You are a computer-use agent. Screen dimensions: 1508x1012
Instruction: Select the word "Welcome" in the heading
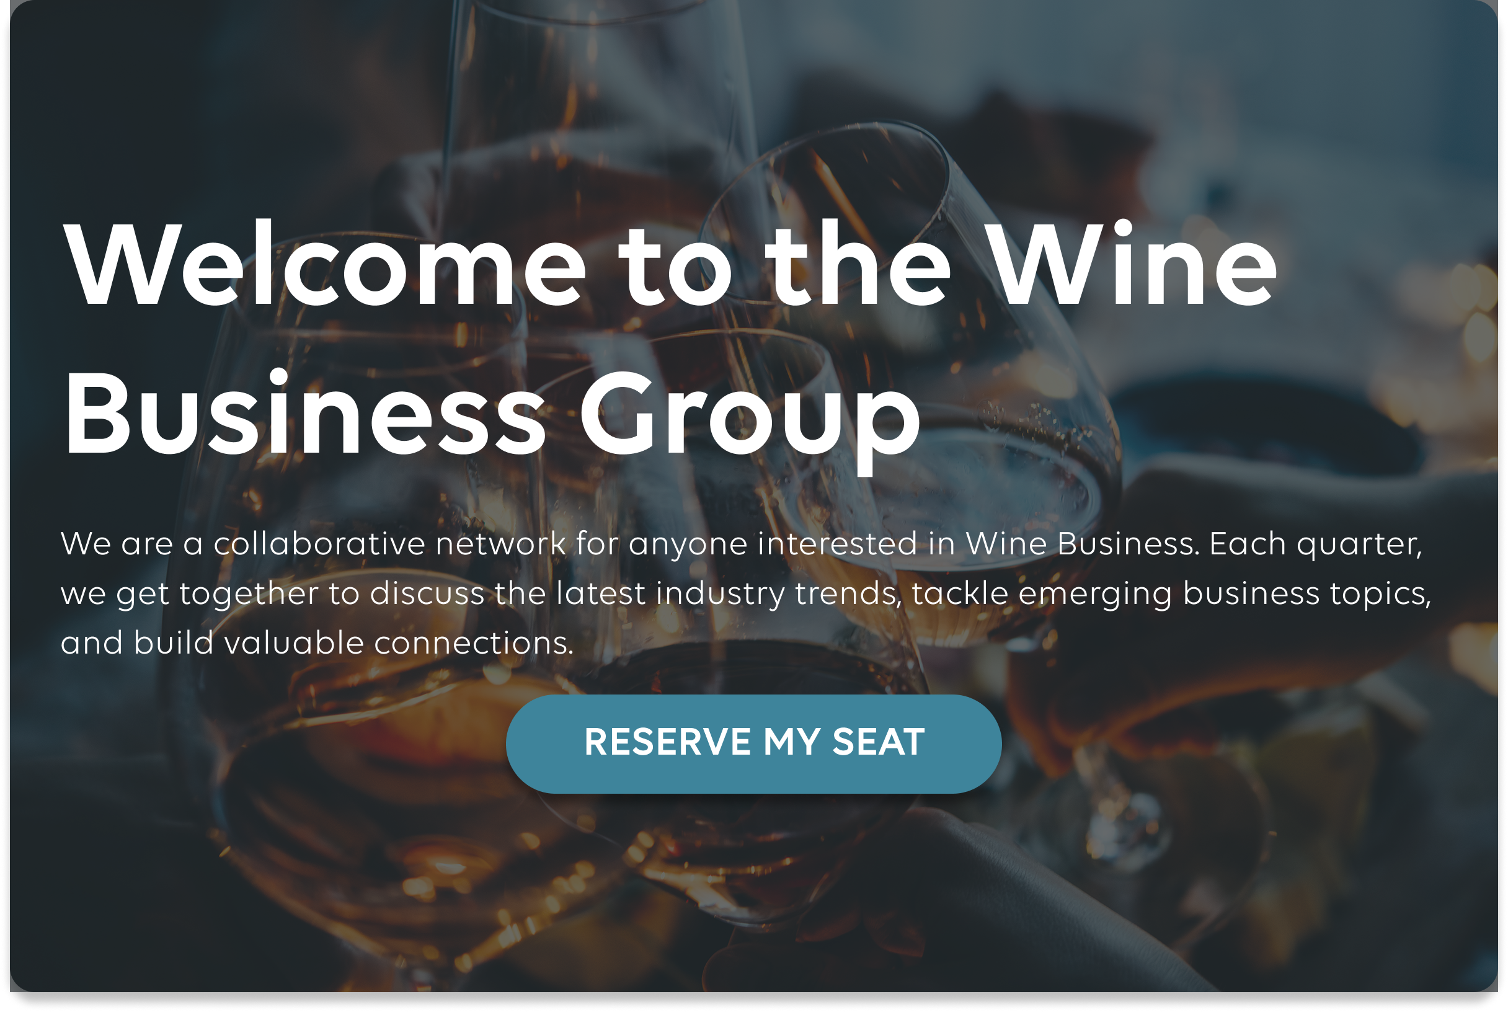click(x=324, y=264)
